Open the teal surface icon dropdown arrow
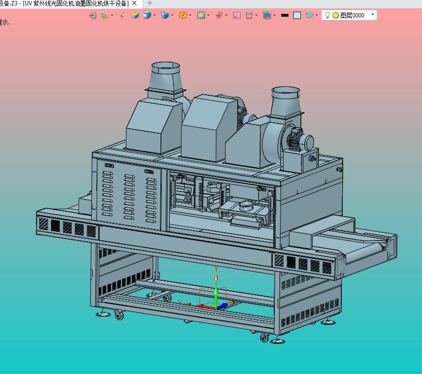Screen dimensions: 422x374 (316, 16)
